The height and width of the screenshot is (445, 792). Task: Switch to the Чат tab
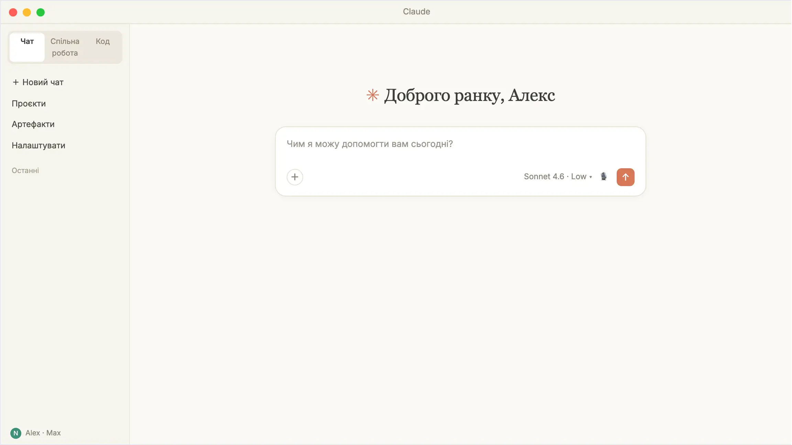[x=27, y=47]
